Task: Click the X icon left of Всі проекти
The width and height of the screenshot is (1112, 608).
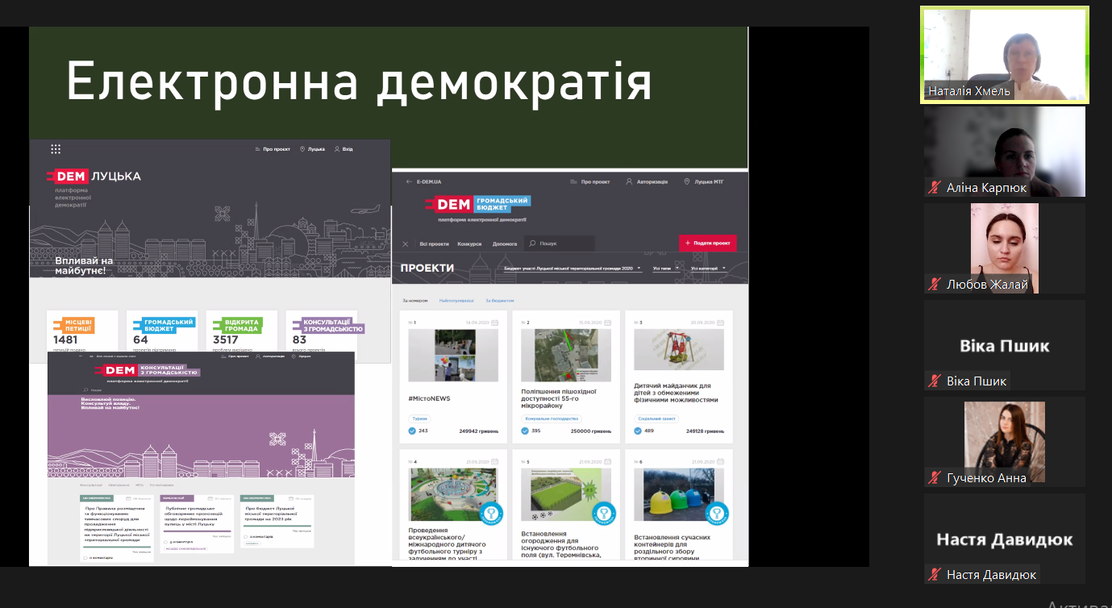Action: click(405, 244)
